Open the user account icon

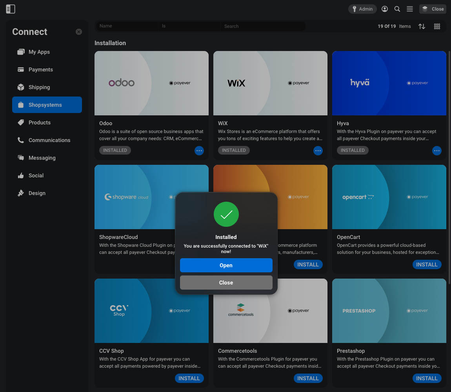[385, 9]
